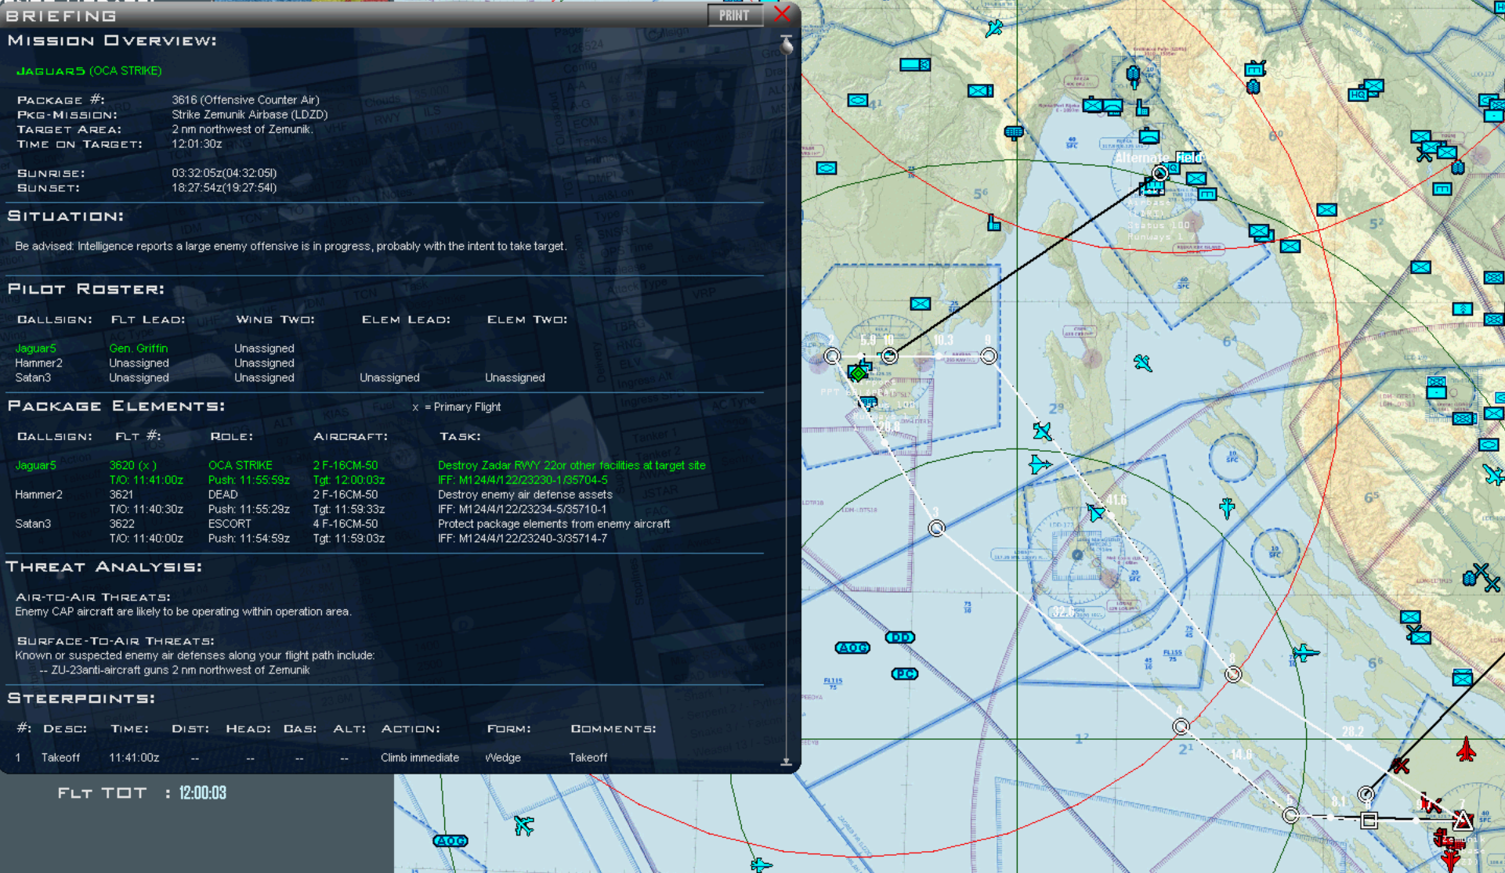The height and width of the screenshot is (873, 1505).
Task: Select waypoint 10 circle on the route
Action: 890,356
